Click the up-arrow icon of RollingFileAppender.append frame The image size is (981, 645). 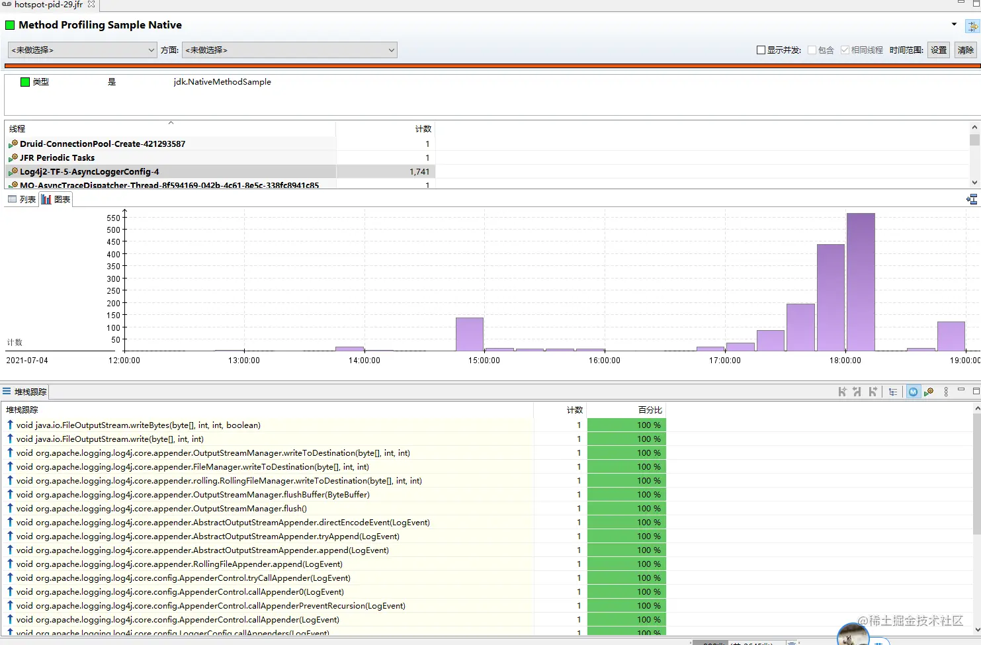click(10, 564)
